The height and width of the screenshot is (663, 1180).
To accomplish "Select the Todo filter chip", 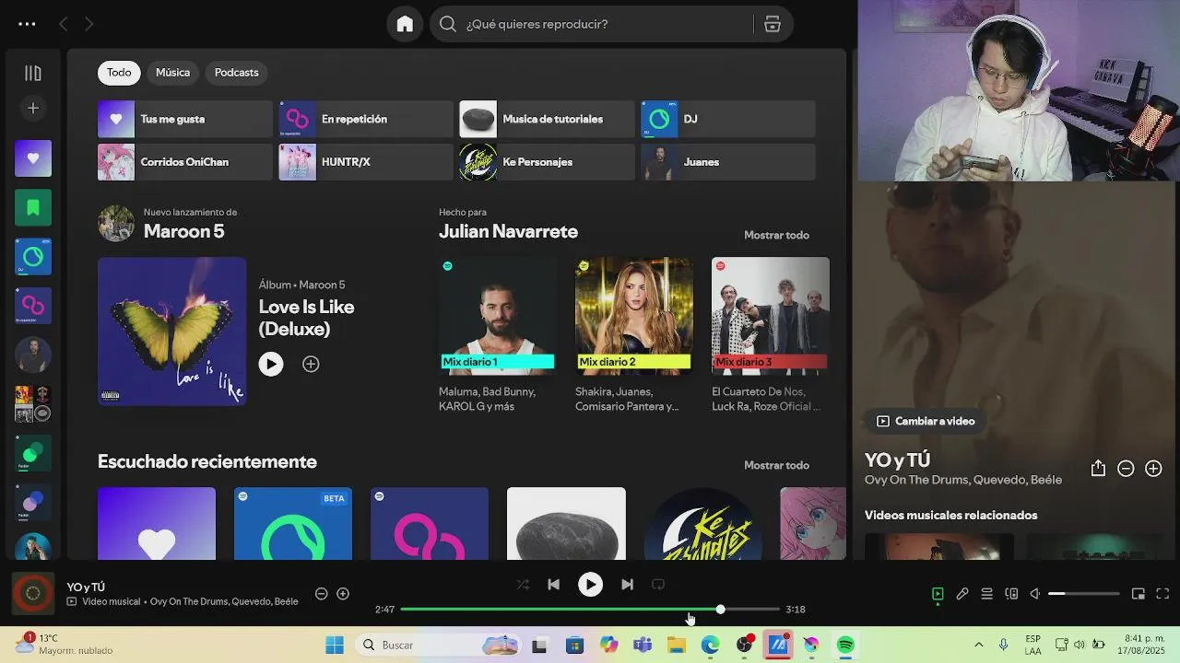I will [119, 72].
